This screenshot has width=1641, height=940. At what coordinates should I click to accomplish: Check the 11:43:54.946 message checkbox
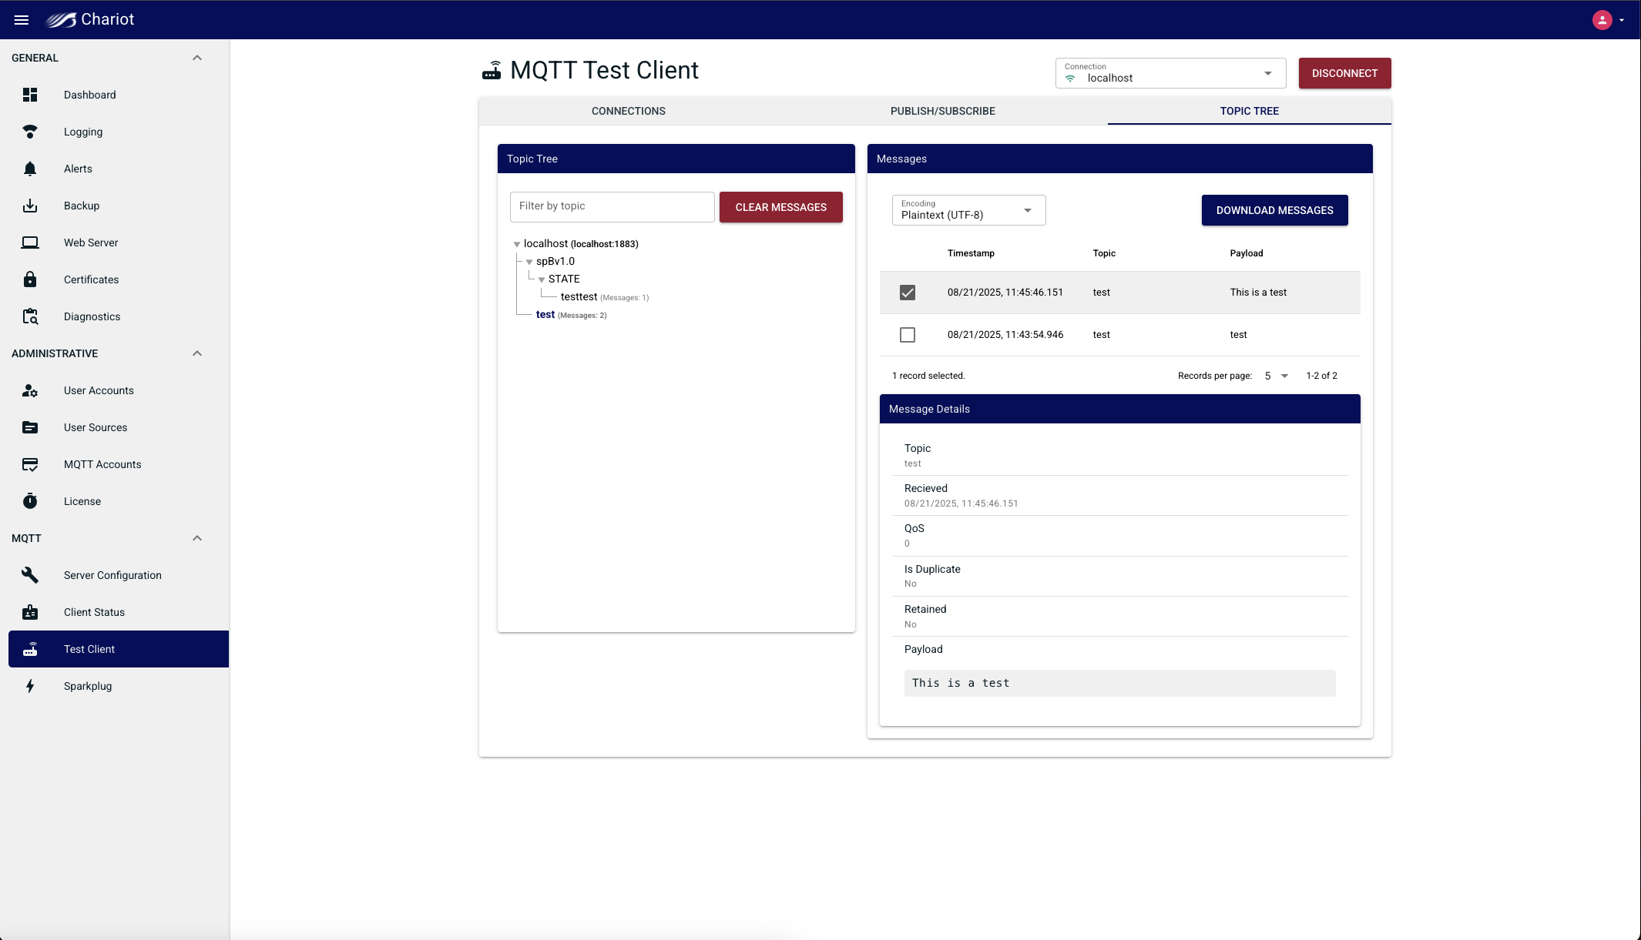coord(908,335)
